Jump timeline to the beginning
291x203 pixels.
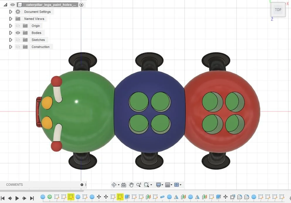pos(3,198)
